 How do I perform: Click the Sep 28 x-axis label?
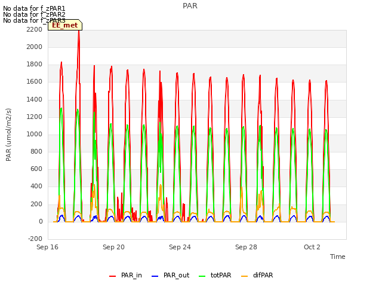(x=246, y=247)
